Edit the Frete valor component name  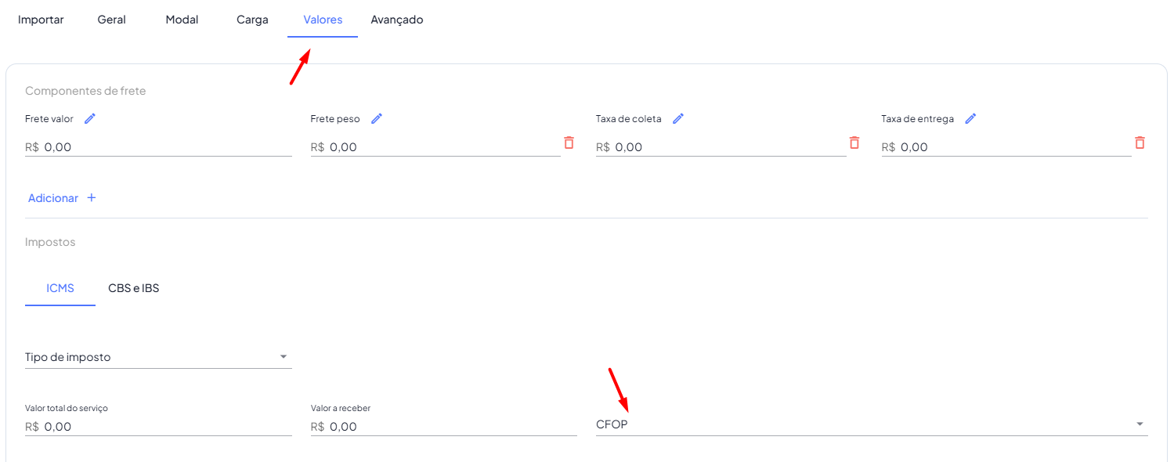(90, 119)
